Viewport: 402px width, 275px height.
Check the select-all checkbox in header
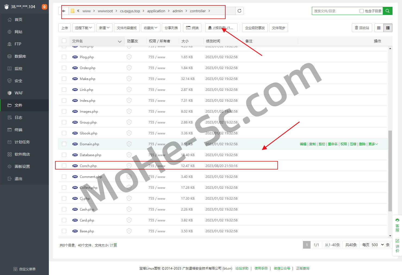[64, 41]
